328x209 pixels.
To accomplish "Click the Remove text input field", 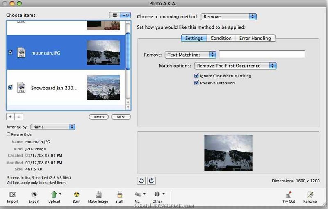I will point(262,55).
